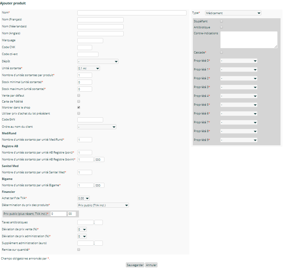Click Taxes antibiotiques integer field
The image size is (284, 268).
[x=86, y=222]
